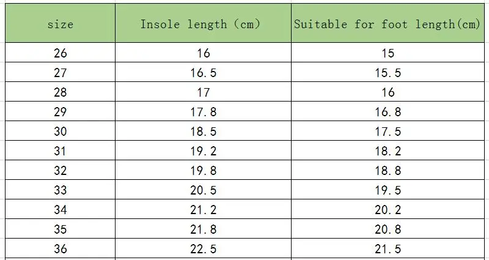Click the size 36 cell
This screenshot has height=260, width=489.
point(60,249)
